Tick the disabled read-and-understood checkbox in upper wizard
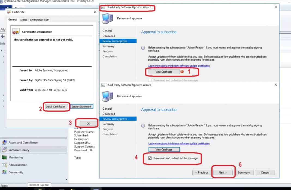 [150, 80]
